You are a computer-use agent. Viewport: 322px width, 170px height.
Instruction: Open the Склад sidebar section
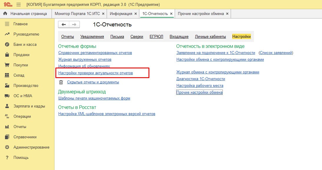[x=27, y=75]
